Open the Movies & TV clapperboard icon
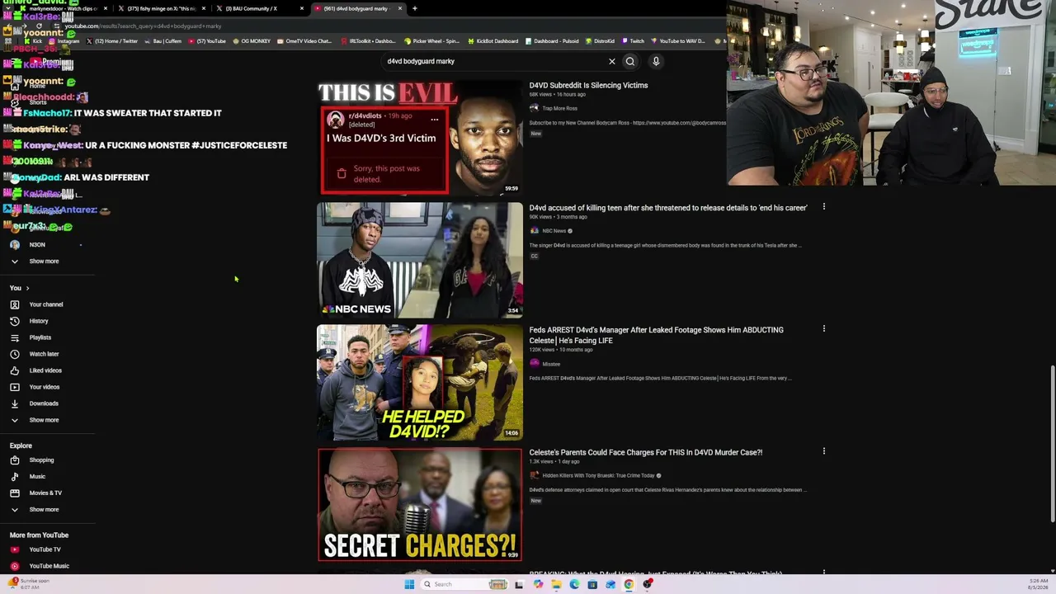1056x594 pixels. 14,493
